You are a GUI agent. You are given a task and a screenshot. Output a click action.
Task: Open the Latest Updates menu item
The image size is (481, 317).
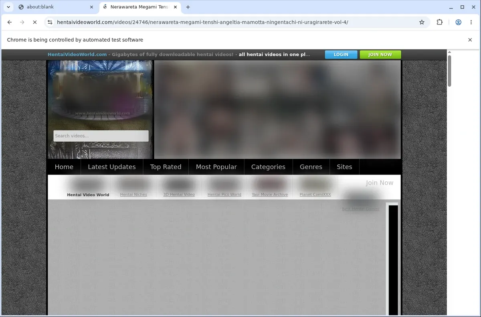[112, 167]
